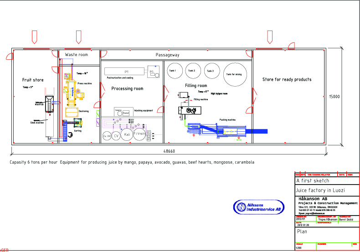Select the 48660 width dimension text
The image size is (360, 252).
pyautogui.click(x=169, y=151)
